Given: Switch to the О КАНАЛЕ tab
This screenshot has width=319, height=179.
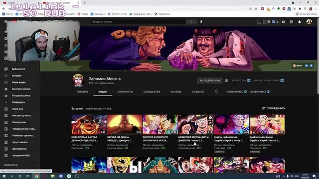Looking at the screenshot, I should (197, 91).
